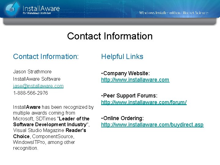
Task: Click the 'Online Ordering:' bullet label
Action: pos(123,118)
